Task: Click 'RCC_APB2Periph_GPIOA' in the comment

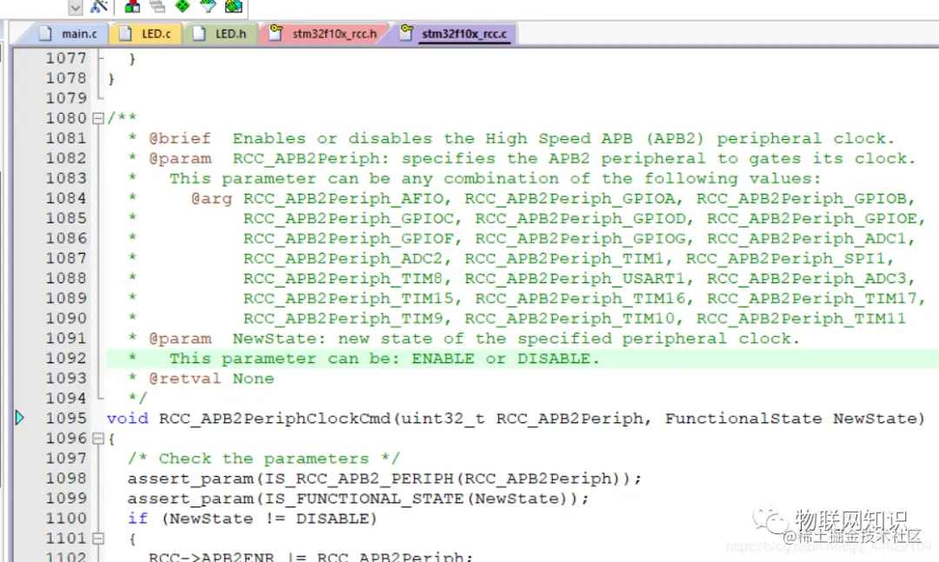Action: click(x=569, y=198)
